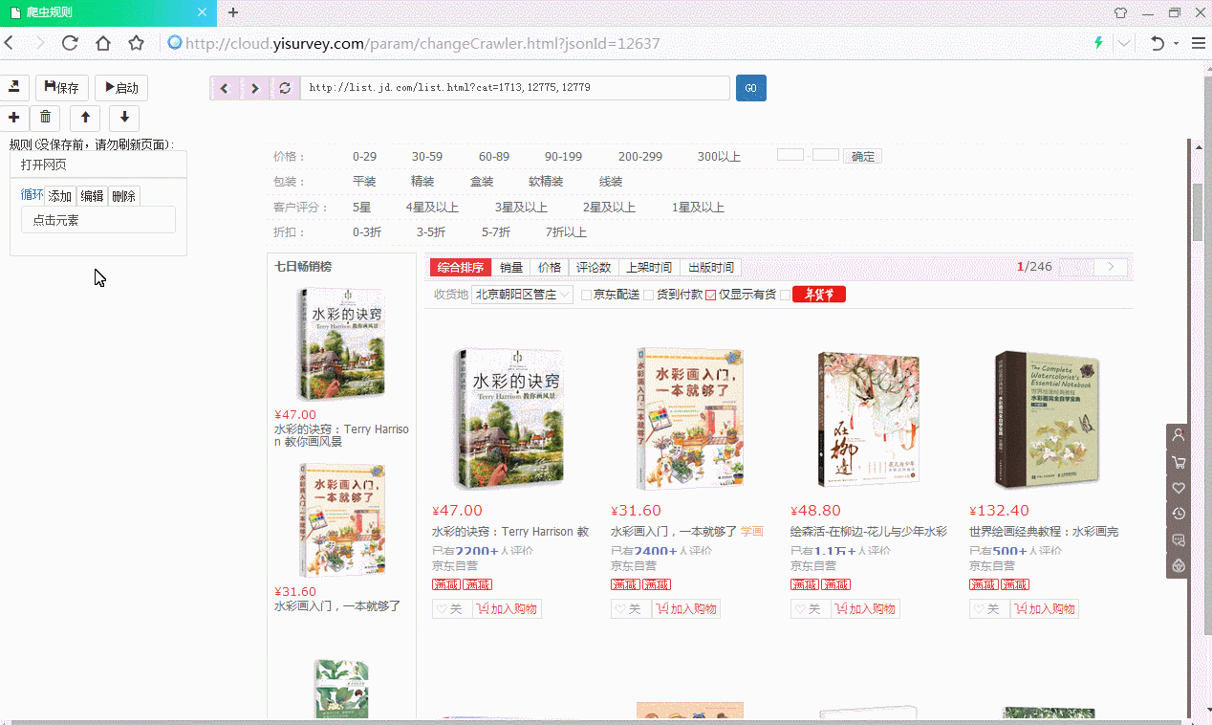Filter by 5星 customer rating
1212x725 pixels.
coord(362,208)
